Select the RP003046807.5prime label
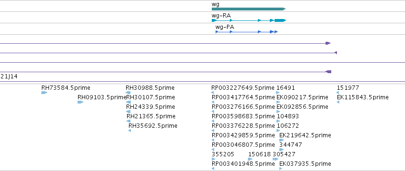This screenshot has width=405, height=171. [243, 145]
